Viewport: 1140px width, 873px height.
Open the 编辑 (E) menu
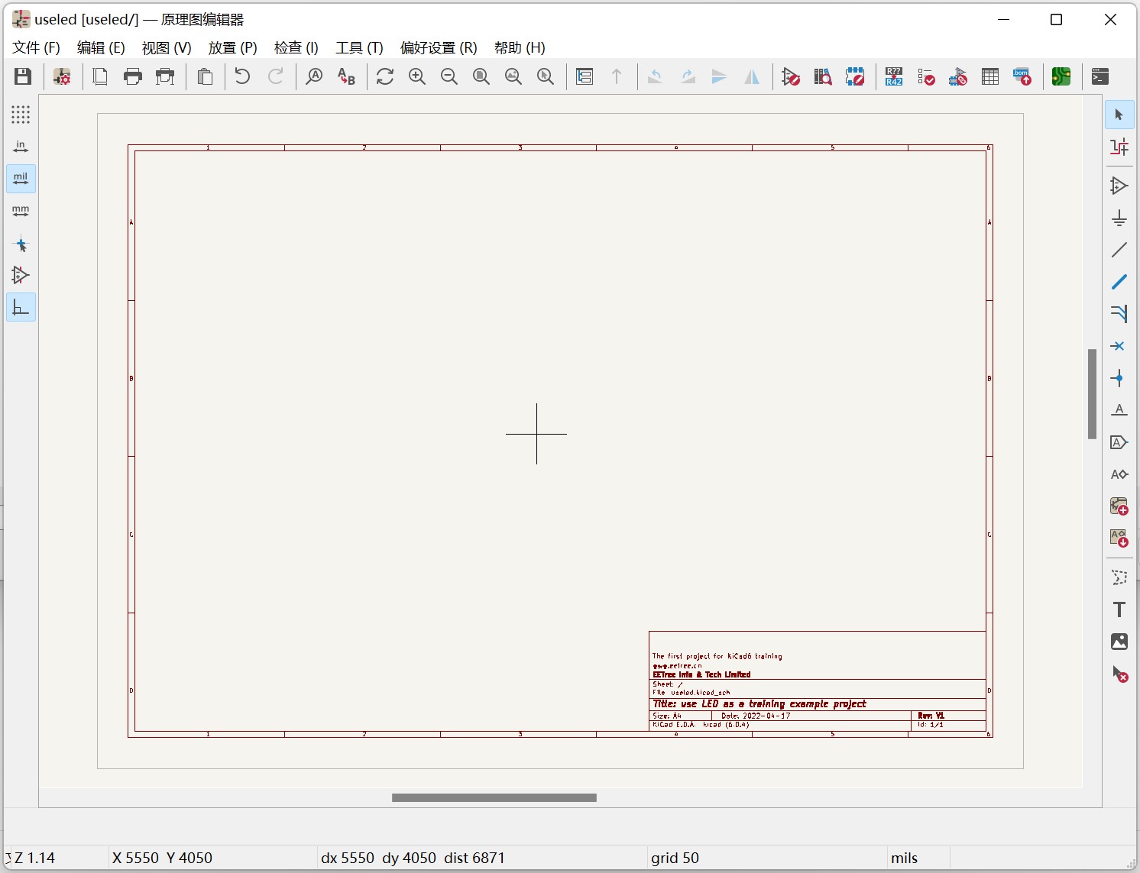[x=101, y=47]
